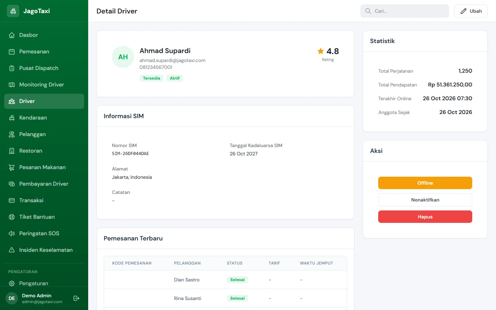This screenshot has height=310, width=496.
Task: Click SIM expiry date 26 Oct 2027
Action: [x=244, y=154]
